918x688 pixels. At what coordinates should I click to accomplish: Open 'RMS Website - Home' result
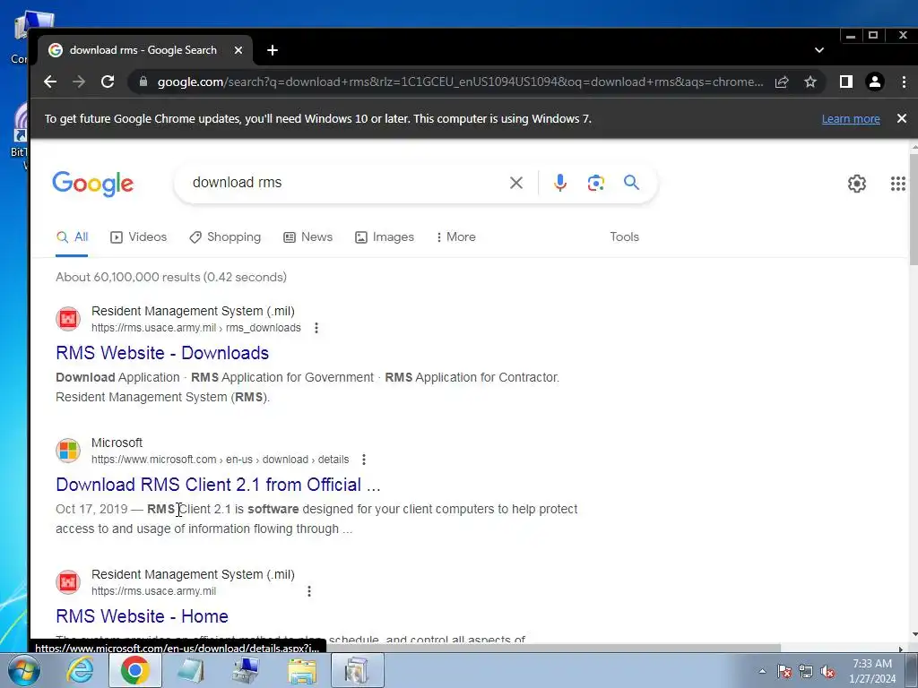[x=142, y=616]
